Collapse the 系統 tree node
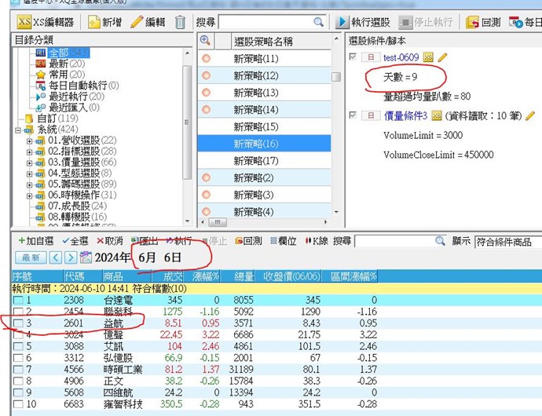 pos(19,129)
